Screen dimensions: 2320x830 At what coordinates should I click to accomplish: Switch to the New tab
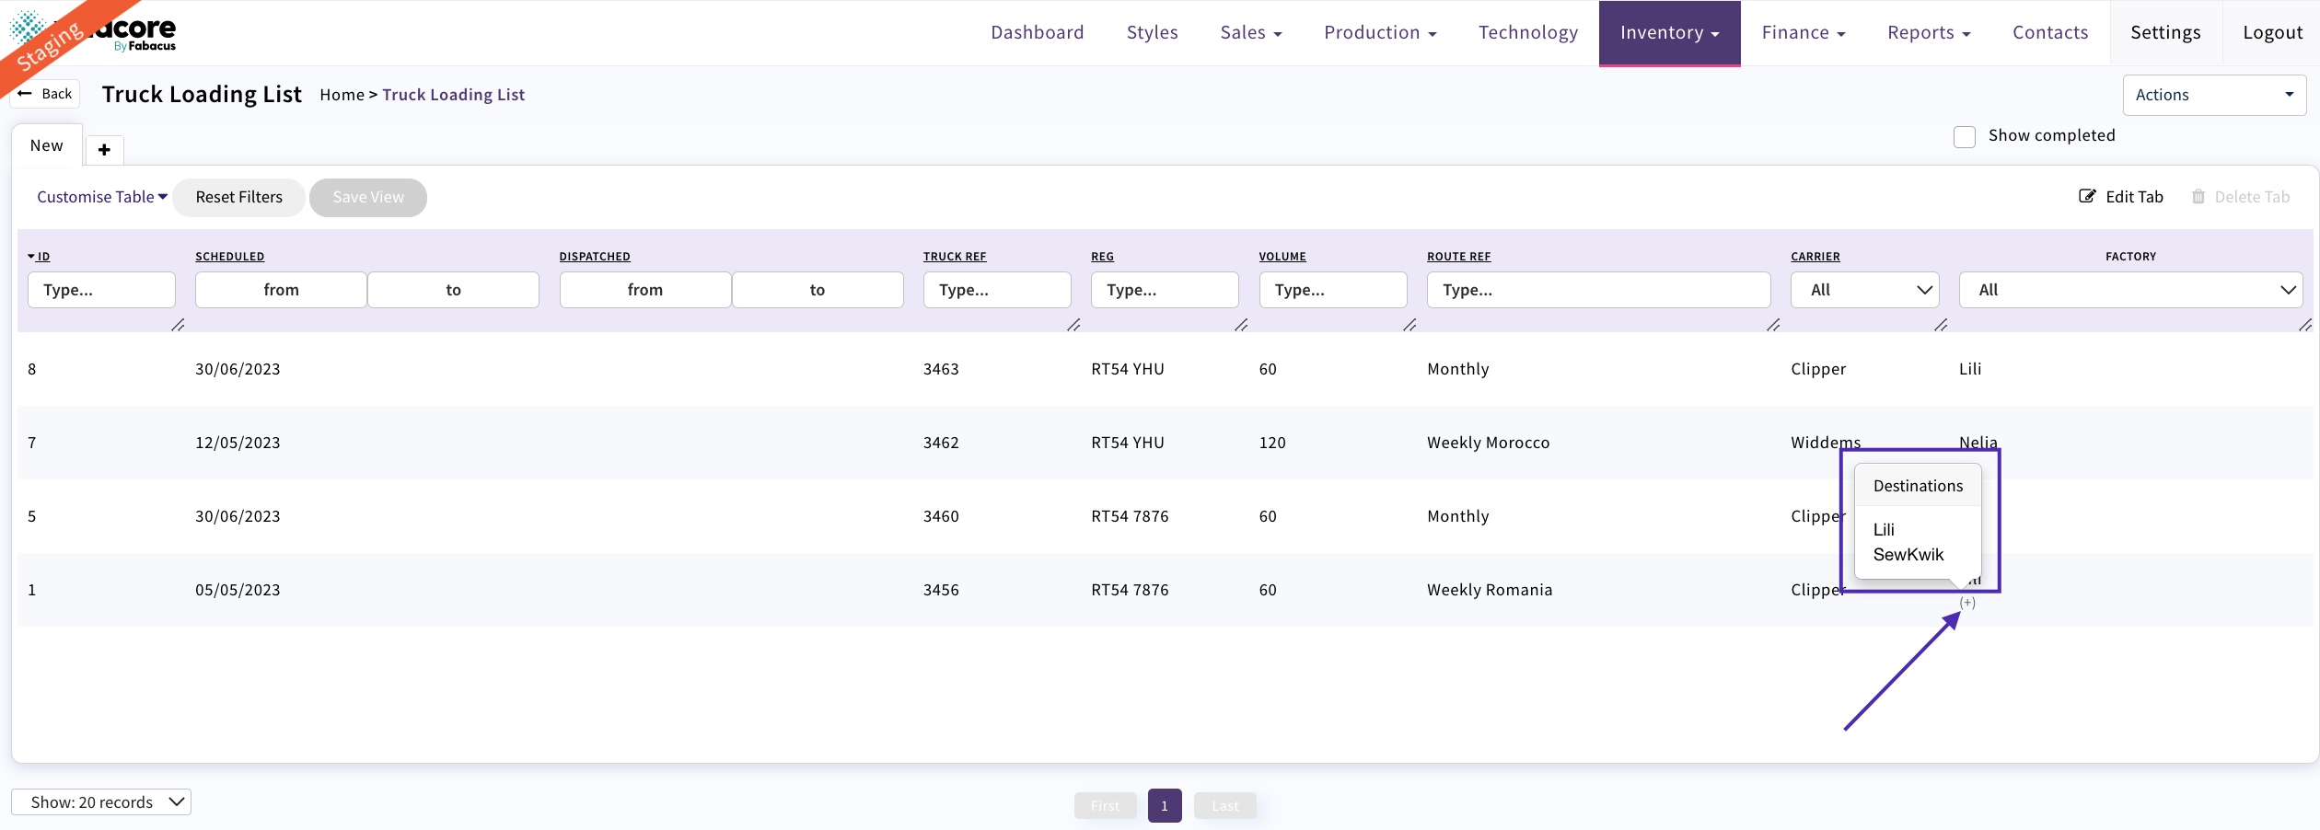tap(47, 145)
